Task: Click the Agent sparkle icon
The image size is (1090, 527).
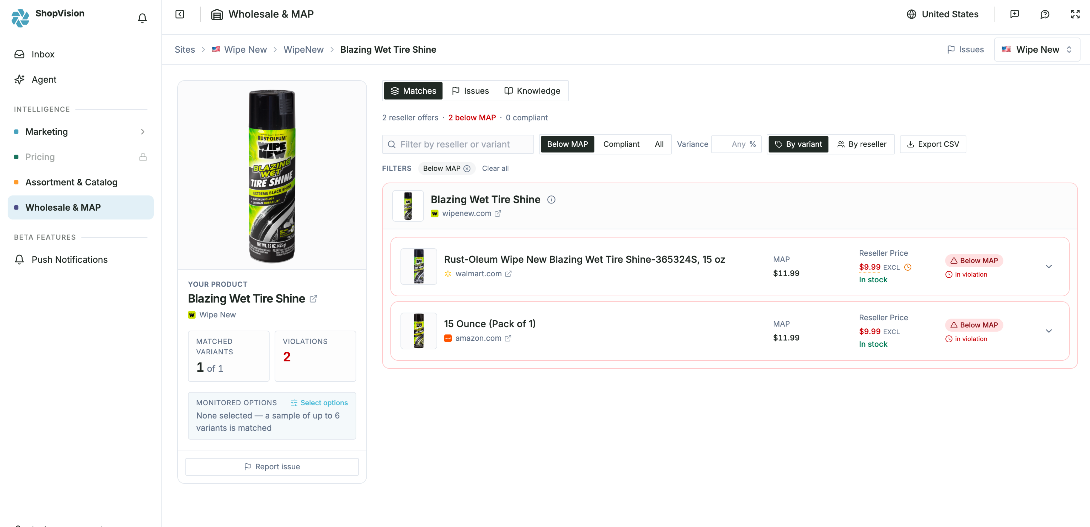Action: pyautogui.click(x=19, y=79)
